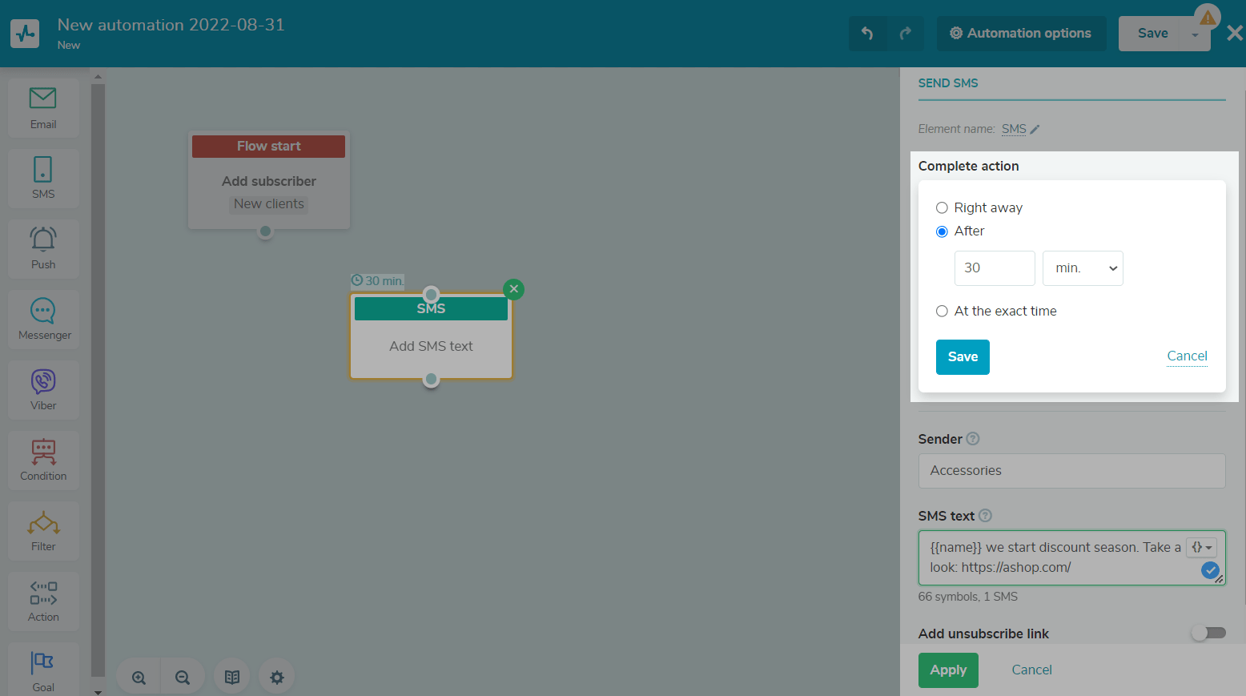
Task: Add a Condition element
Action: click(x=43, y=460)
